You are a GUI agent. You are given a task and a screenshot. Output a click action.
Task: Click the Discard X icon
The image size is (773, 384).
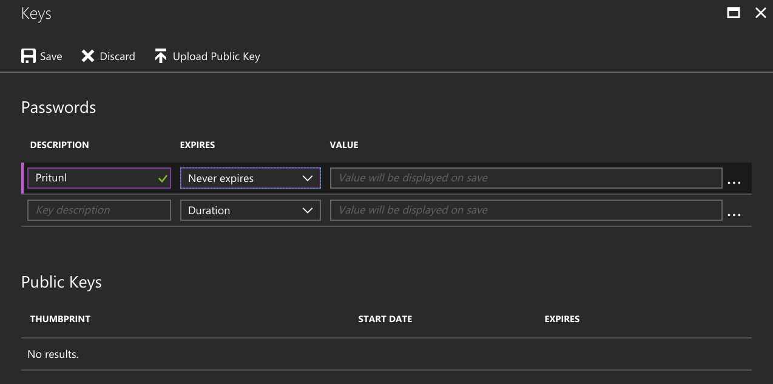pyautogui.click(x=88, y=56)
